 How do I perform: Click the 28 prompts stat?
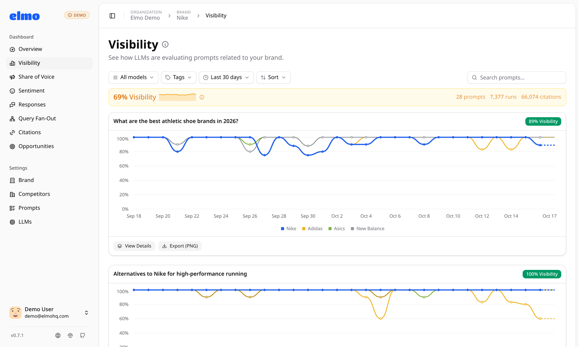(x=470, y=97)
